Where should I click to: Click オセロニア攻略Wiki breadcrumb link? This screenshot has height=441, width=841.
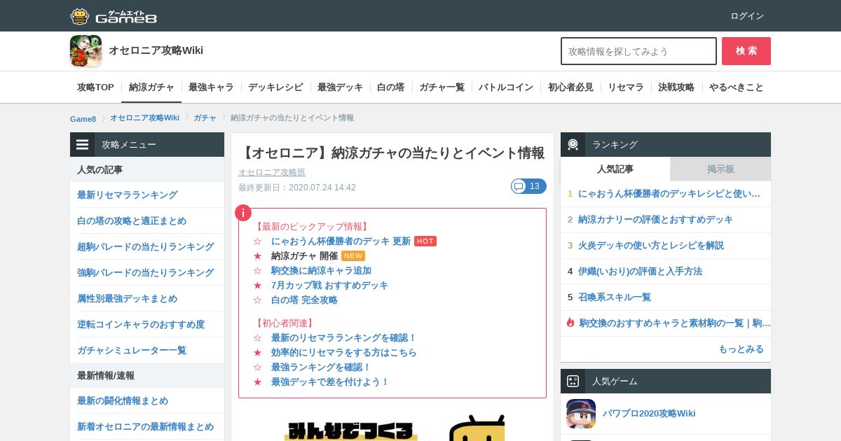[x=144, y=118]
